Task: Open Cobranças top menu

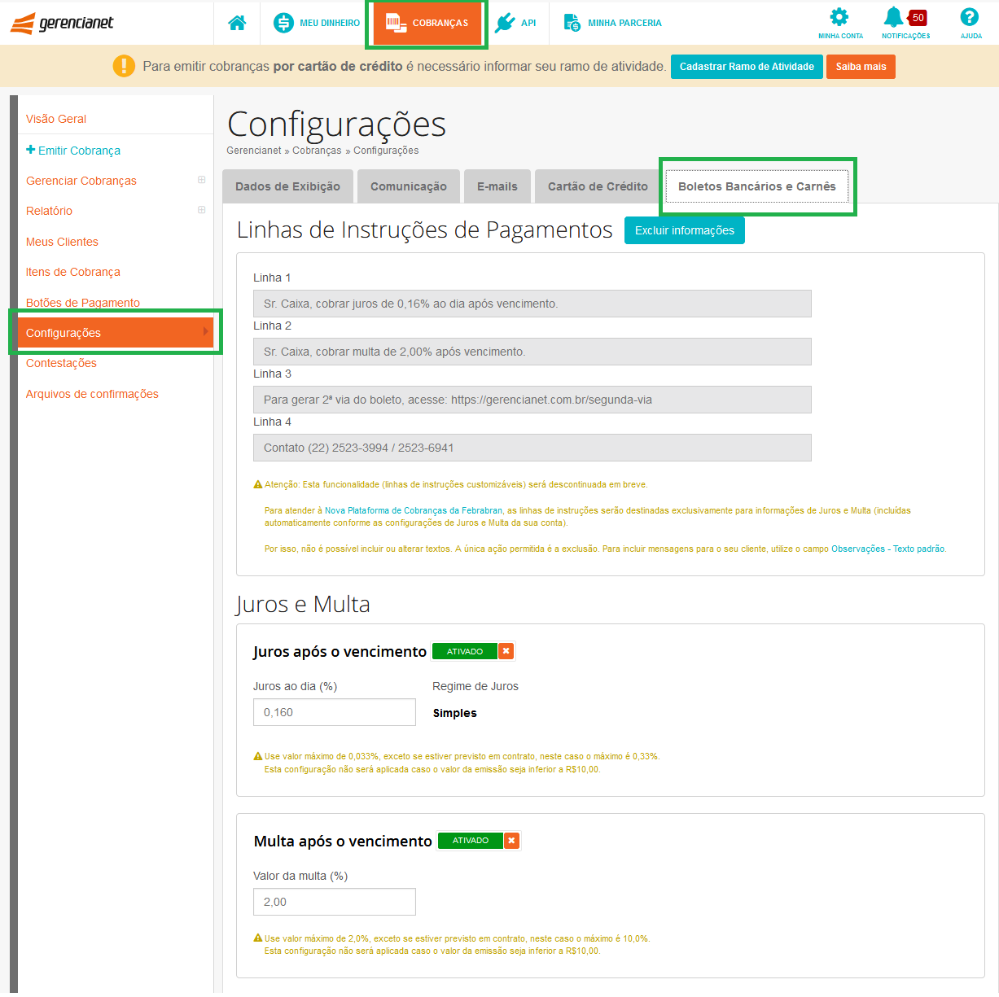Action: (427, 23)
